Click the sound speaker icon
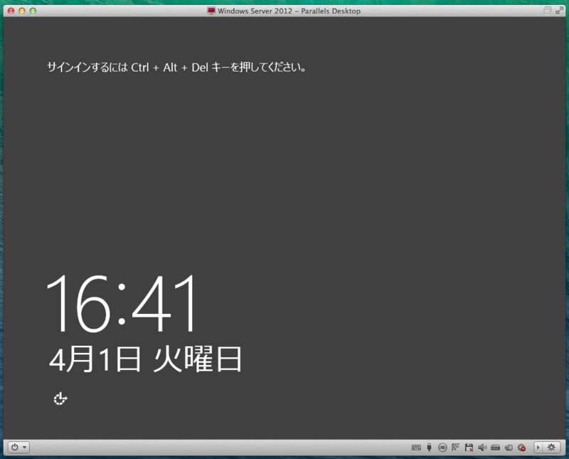Screen dimensions: 569x459 tap(482, 448)
